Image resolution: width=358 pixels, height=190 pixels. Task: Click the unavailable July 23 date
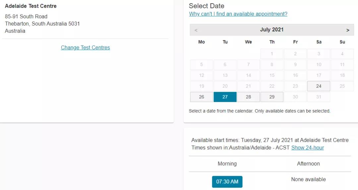[x=295, y=86]
